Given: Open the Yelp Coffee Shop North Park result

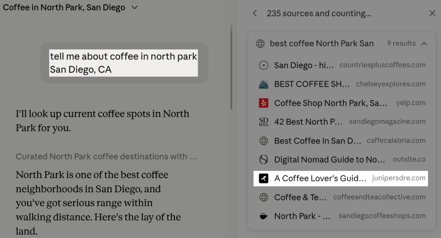Looking at the screenshot, I should coord(341,103).
